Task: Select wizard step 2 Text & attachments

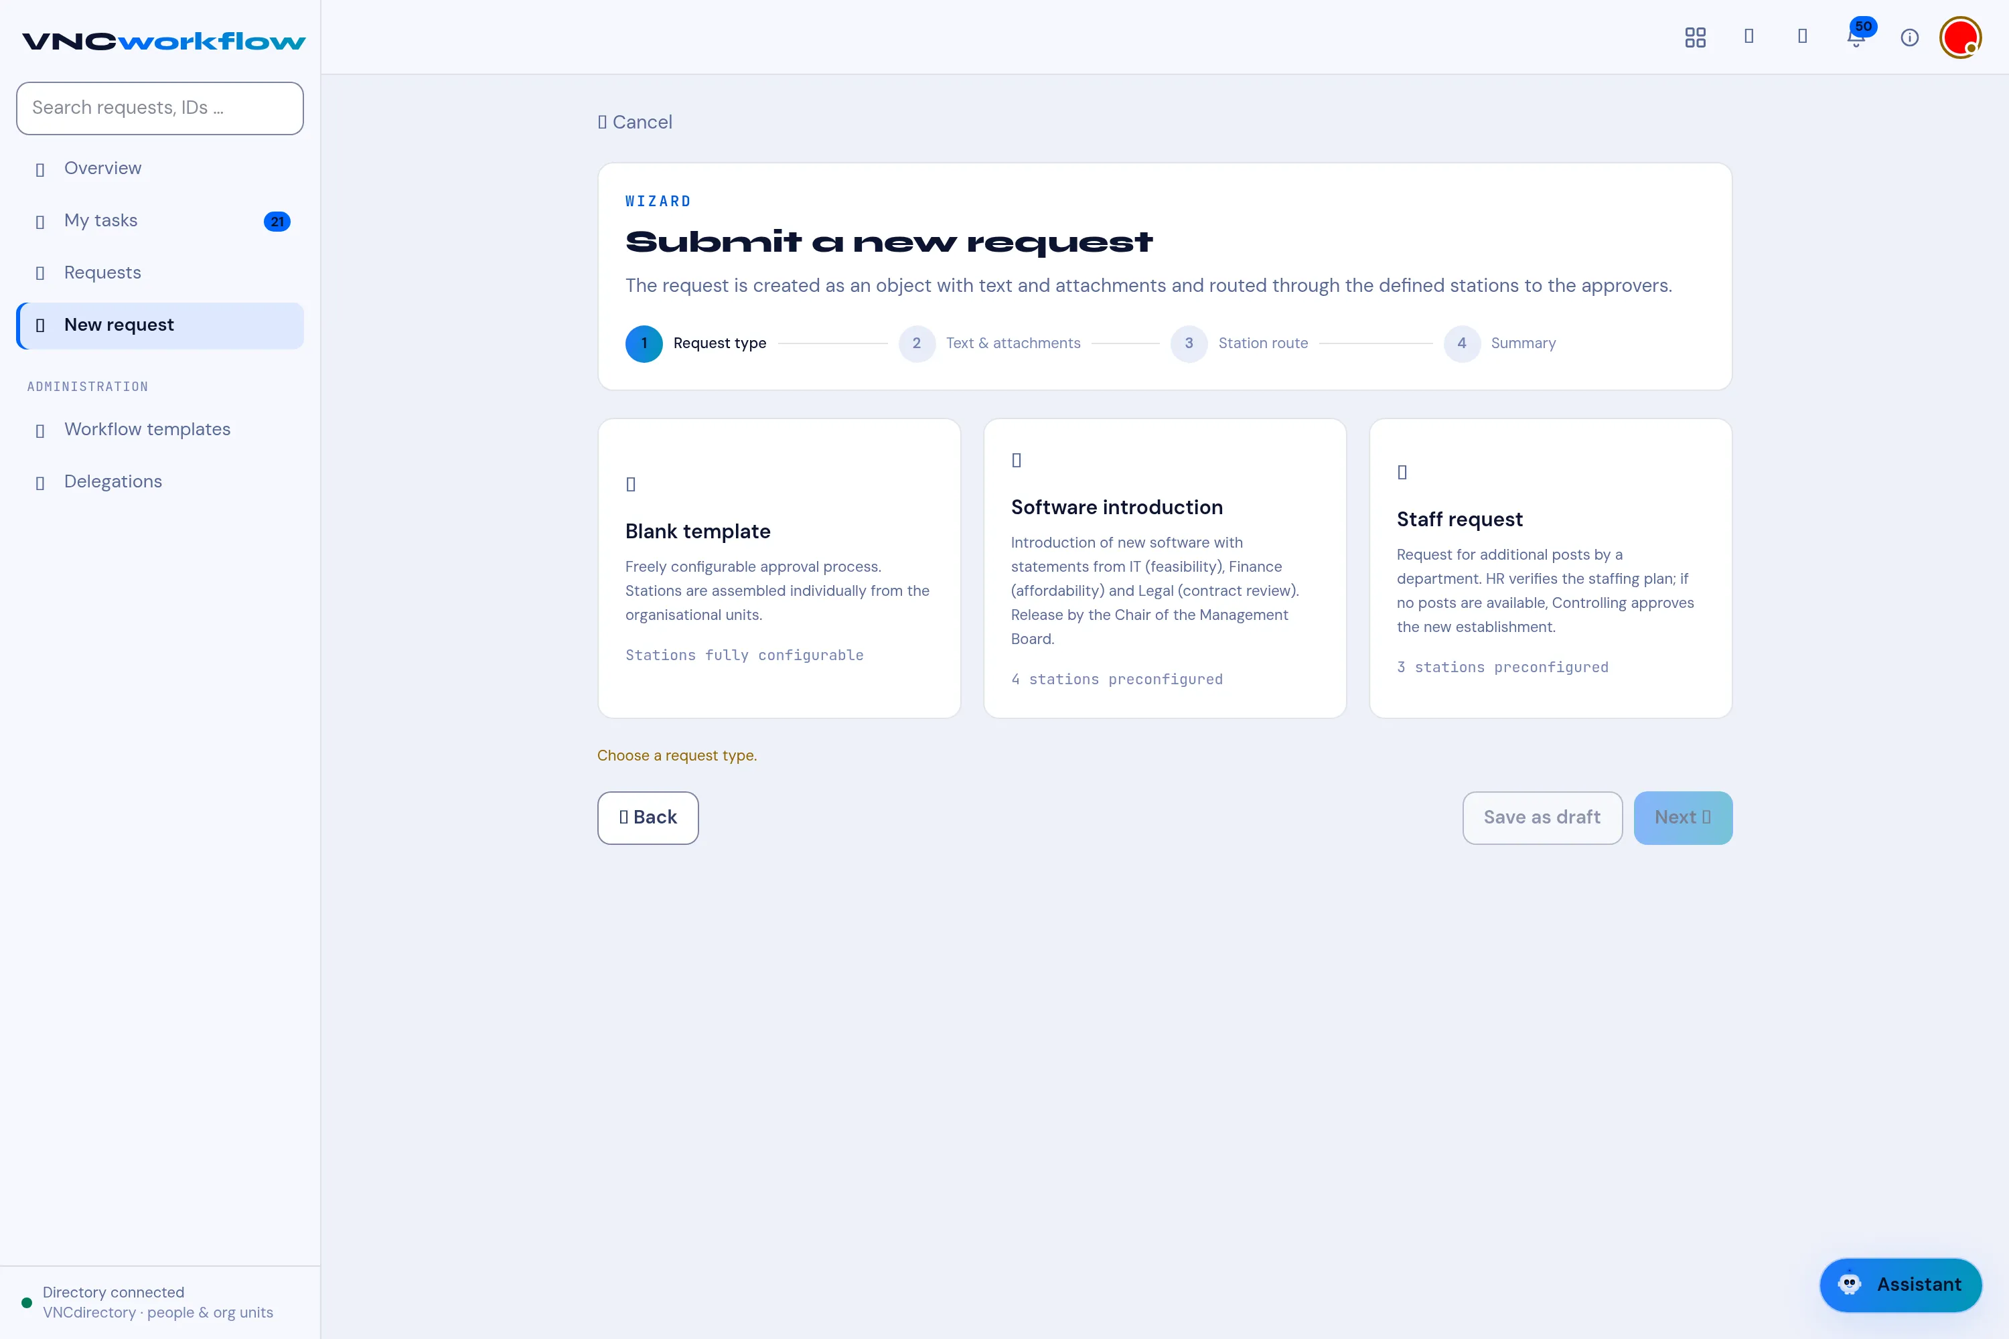Action: (x=989, y=343)
